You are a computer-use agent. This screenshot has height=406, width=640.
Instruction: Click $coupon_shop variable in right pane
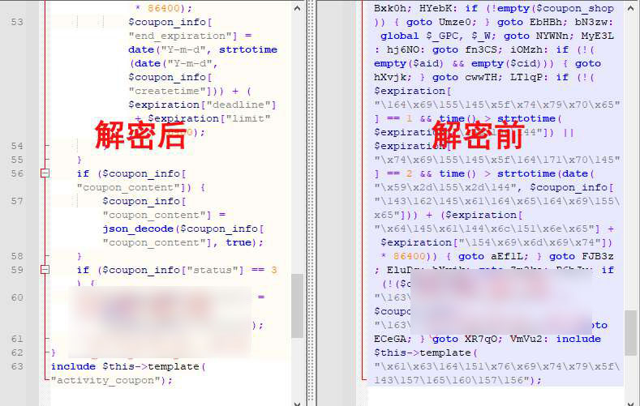coord(574,9)
